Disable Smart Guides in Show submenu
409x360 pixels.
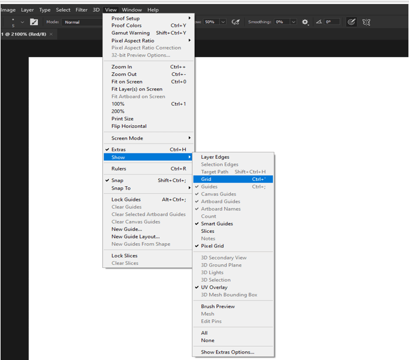[217, 224]
